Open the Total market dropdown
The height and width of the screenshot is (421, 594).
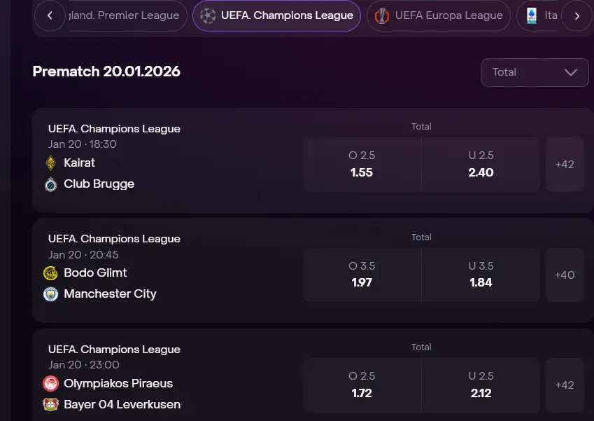coord(535,72)
